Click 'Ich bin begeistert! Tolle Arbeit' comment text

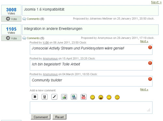point(56,64)
